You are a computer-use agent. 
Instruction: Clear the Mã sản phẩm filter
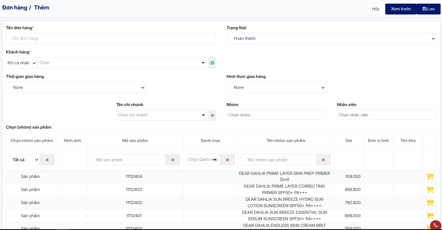coord(173,160)
